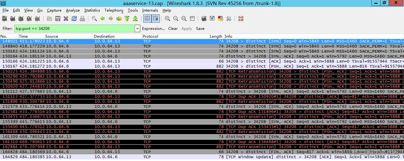The height and width of the screenshot is (161, 404).
Task: Jump to the last packet icon
Action: [x=135, y=19]
